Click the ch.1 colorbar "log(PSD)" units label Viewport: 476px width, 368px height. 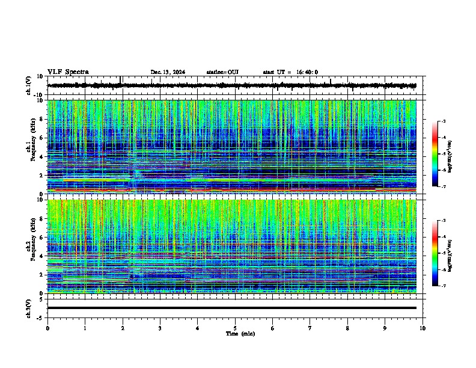click(450, 156)
